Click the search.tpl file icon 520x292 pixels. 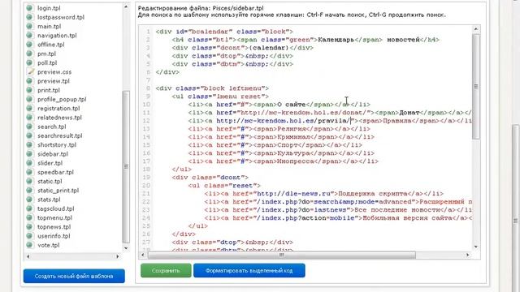tap(29, 127)
